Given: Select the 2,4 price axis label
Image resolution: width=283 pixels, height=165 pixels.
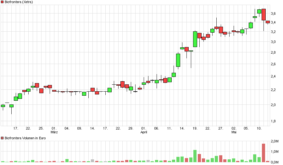Looking at the screenshot, I should tap(273, 76).
